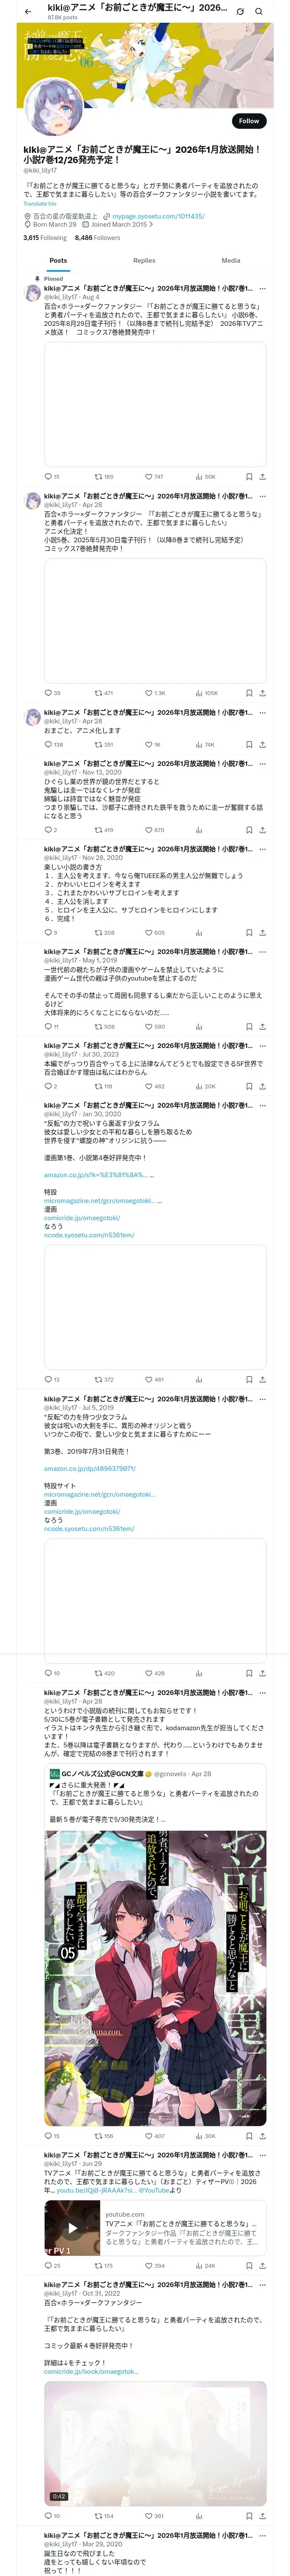The height and width of the screenshot is (2576, 290).
Task: Open more options on the pinned post
Action: [x=262, y=289]
